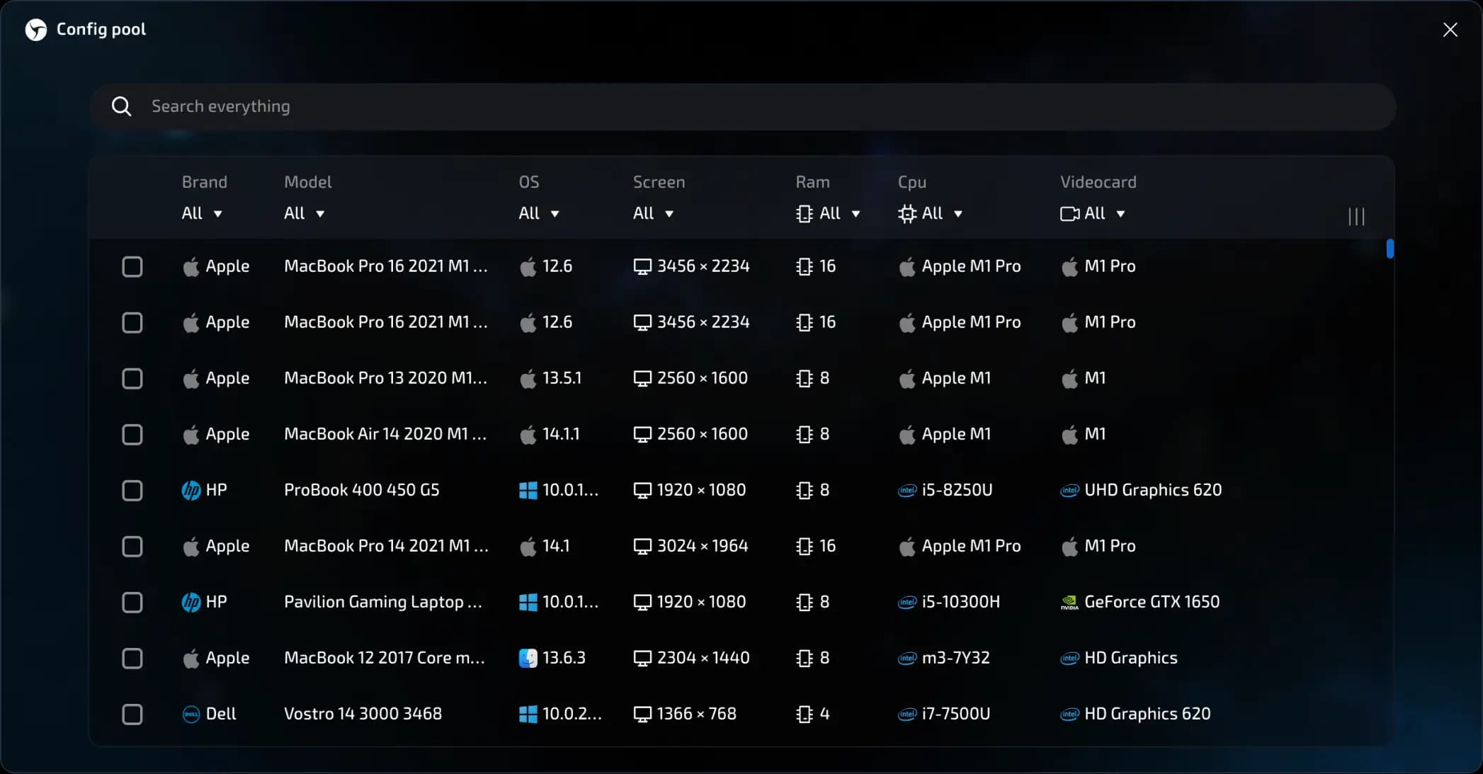Image resolution: width=1483 pixels, height=774 pixels.
Task: Click the Cpu processor icon in header
Action: click(x=907, y=213)
